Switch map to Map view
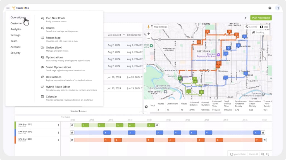This screenshot has width=286, height=160. 264,27
